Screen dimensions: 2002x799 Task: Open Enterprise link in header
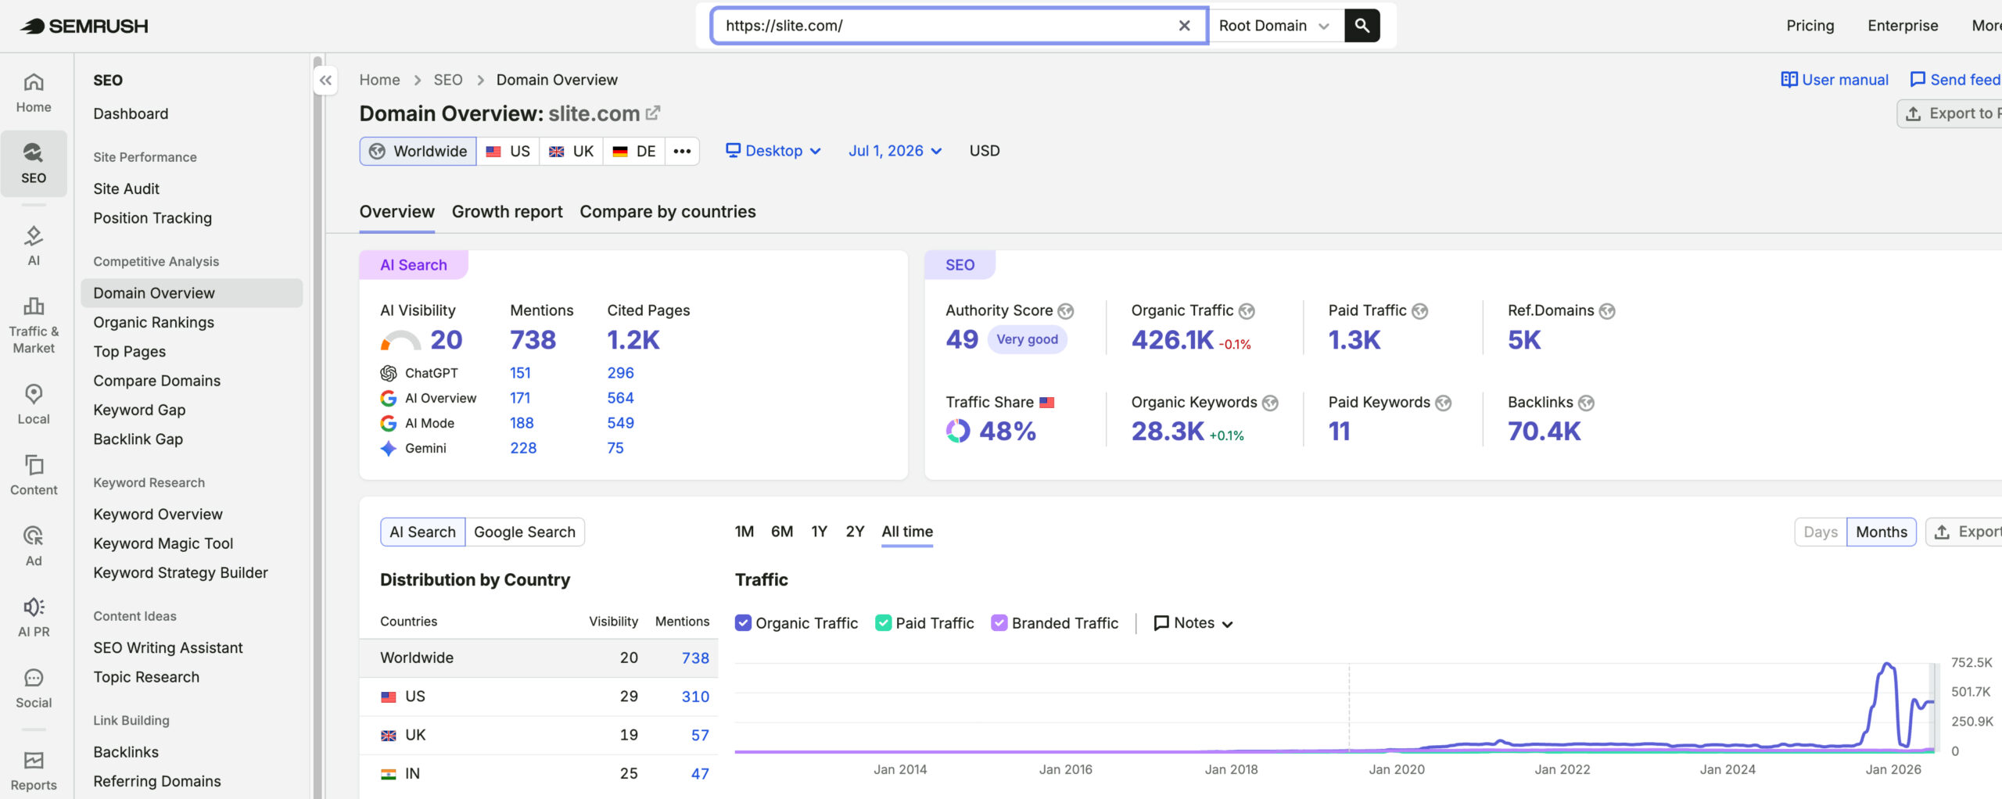pyautogui.click(x=1903, y=26)
